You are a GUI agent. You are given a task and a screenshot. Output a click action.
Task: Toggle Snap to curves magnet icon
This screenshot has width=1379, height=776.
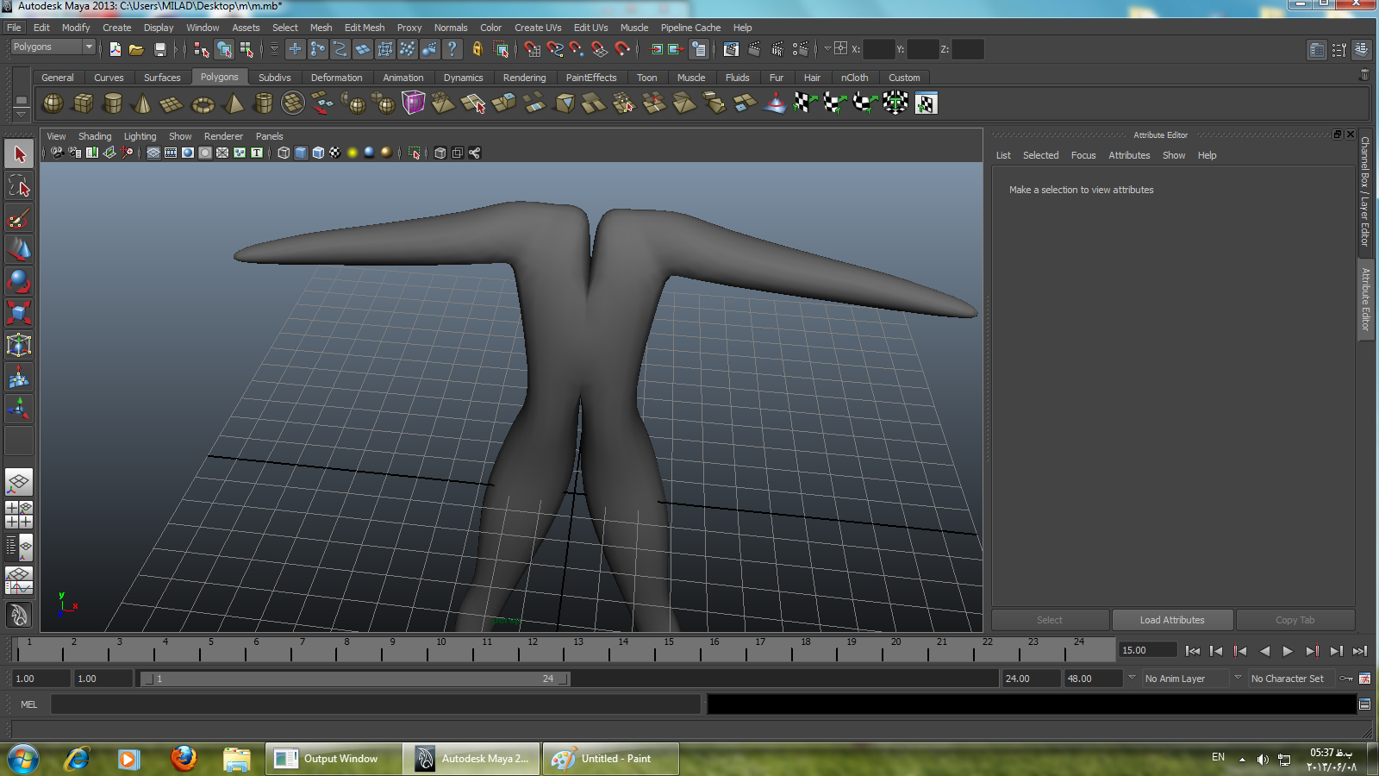click(555, 49)
